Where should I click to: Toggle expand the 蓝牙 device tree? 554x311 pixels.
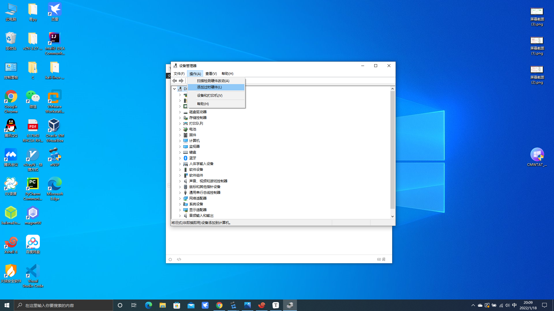pos(179,158)
